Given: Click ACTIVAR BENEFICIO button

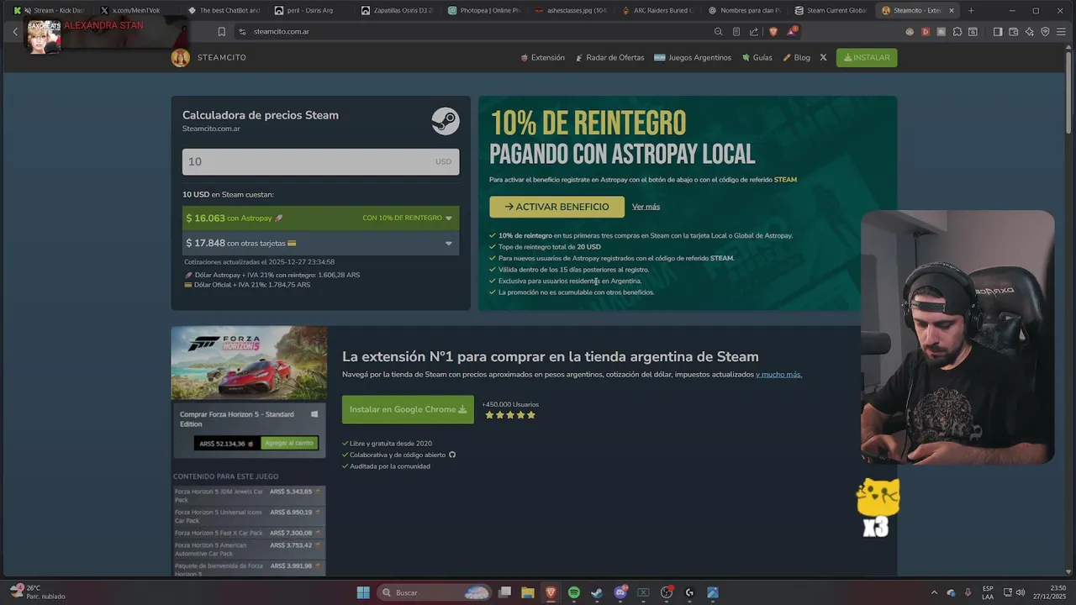Looking at the screenshot, I should click(556, 207).
